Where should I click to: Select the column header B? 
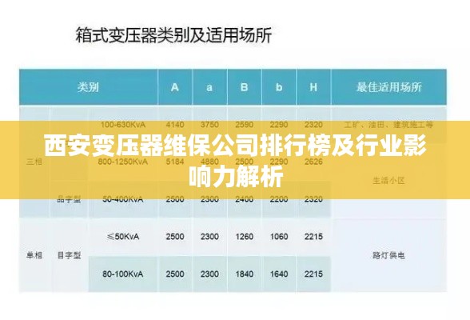(x=245, y=87)
